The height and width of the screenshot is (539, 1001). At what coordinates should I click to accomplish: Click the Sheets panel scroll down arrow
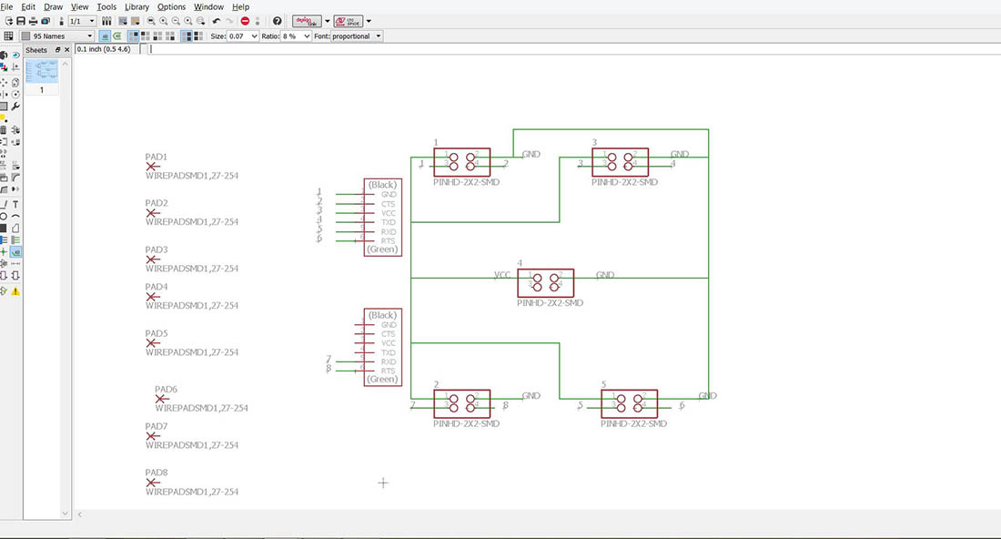point(65,514)
